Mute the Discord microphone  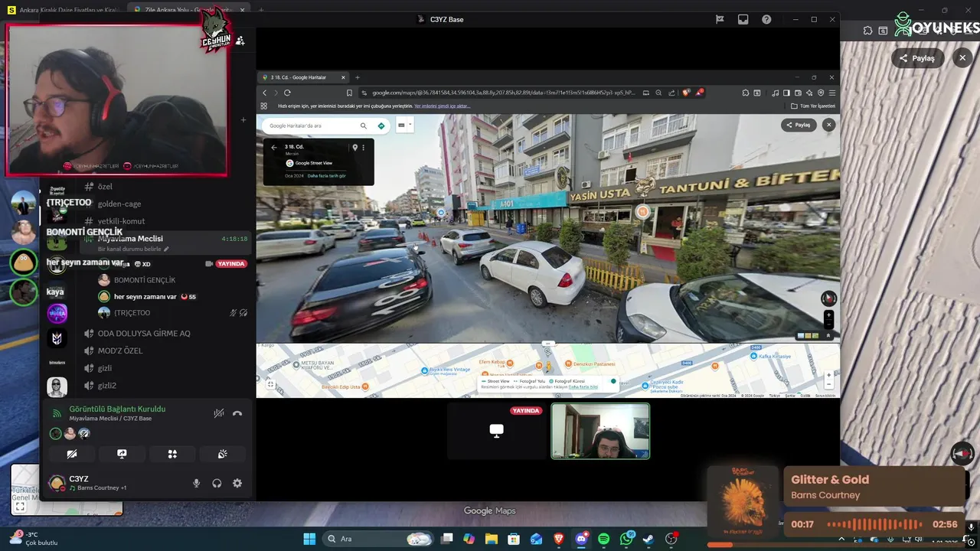tap(196, 483)
